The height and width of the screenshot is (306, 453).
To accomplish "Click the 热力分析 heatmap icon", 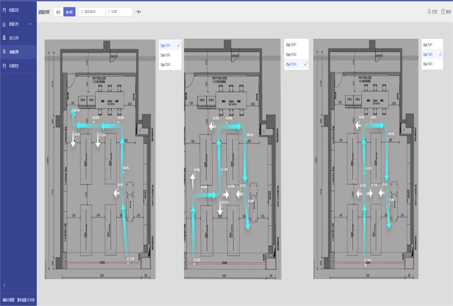I will point(5,38).
